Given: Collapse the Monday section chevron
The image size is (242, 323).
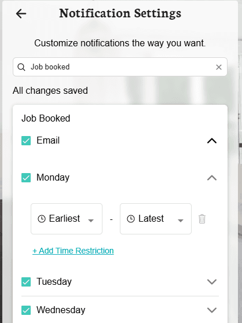Looking at the screenshot, I should 212,178.
